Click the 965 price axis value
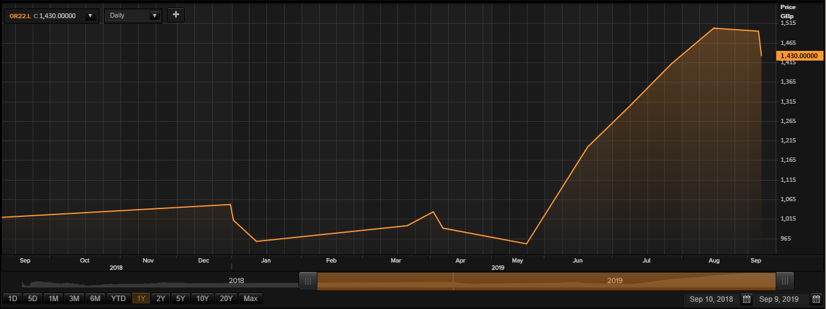Viewport: 826px width, 309px height. (x=787, y=239)
